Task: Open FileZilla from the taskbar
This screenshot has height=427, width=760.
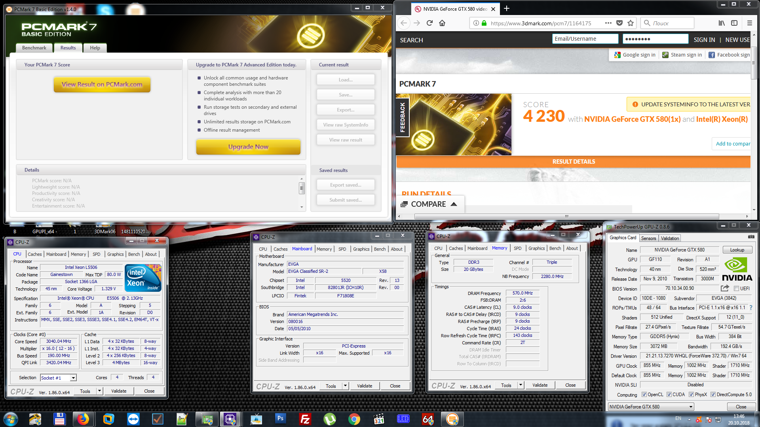Action: pyautogui.click(x=305, y=419)
